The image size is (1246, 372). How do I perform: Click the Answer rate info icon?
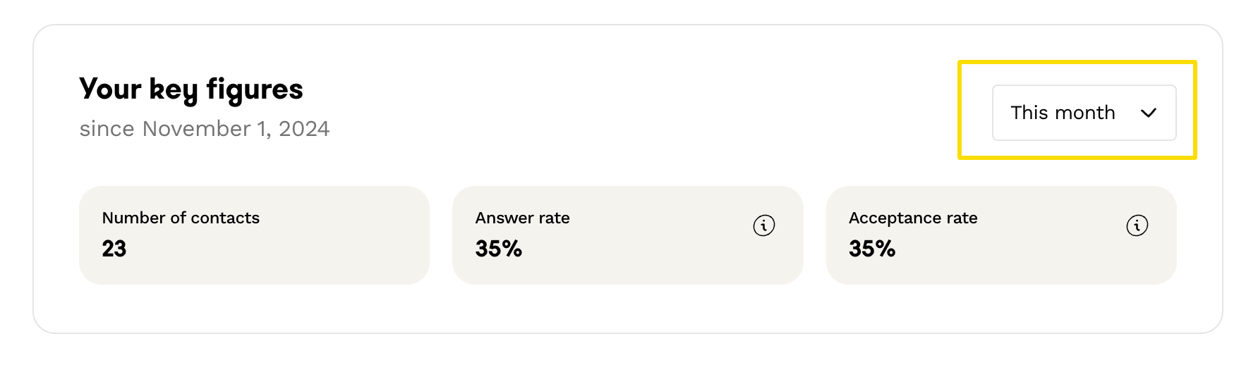(x=763, y=225)
